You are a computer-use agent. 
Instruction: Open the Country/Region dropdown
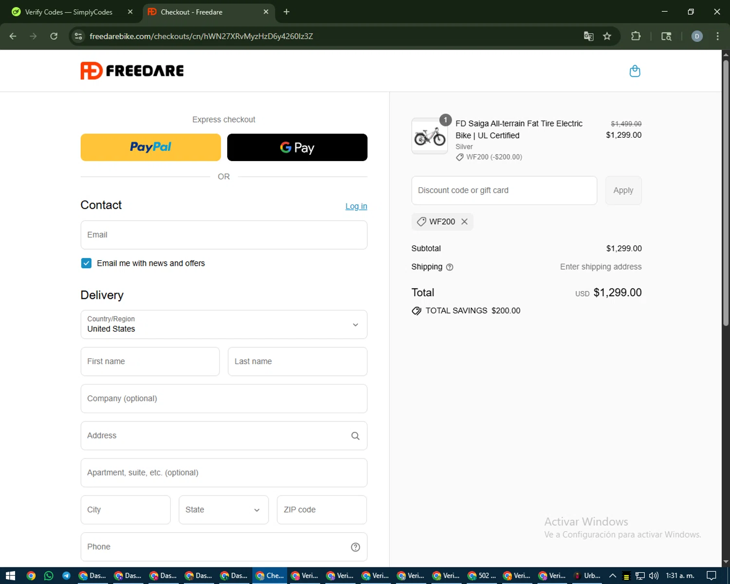(x=224, y=325)
